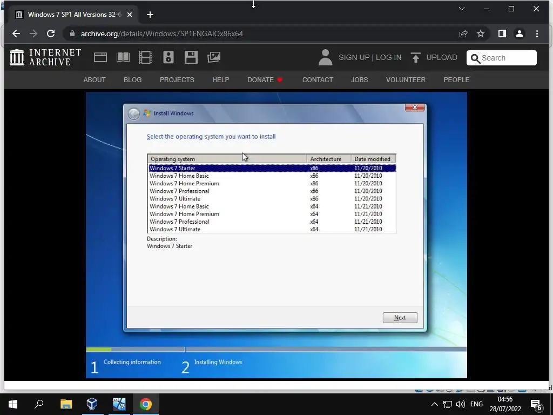Click the ENG language indicator

476,404
